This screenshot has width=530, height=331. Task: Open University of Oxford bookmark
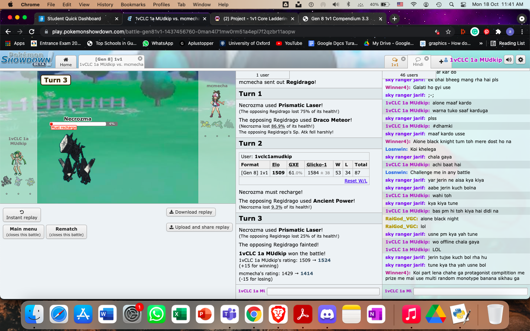tap(245, 43)
